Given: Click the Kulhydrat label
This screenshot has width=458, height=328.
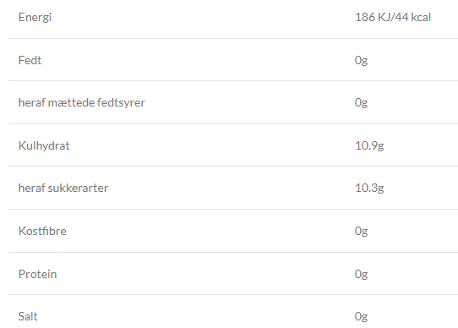Looking at the screenshot, I should [44, 145].
